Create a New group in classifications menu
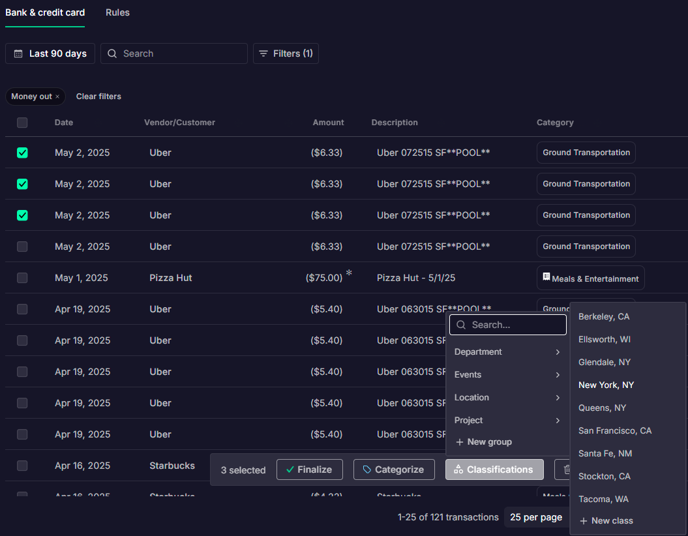Viewport: 688px width, 536px height. (483, 441)
